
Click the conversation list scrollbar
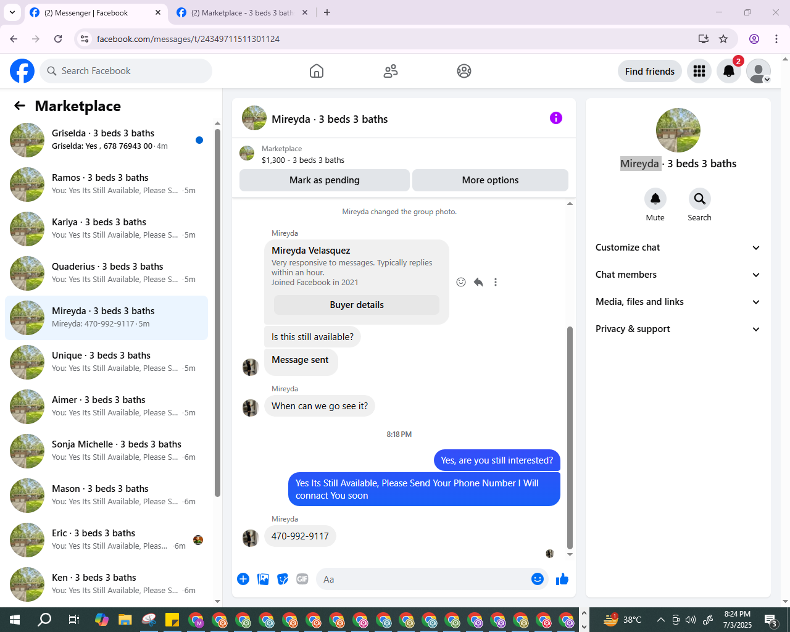click(x=217, y=313)
